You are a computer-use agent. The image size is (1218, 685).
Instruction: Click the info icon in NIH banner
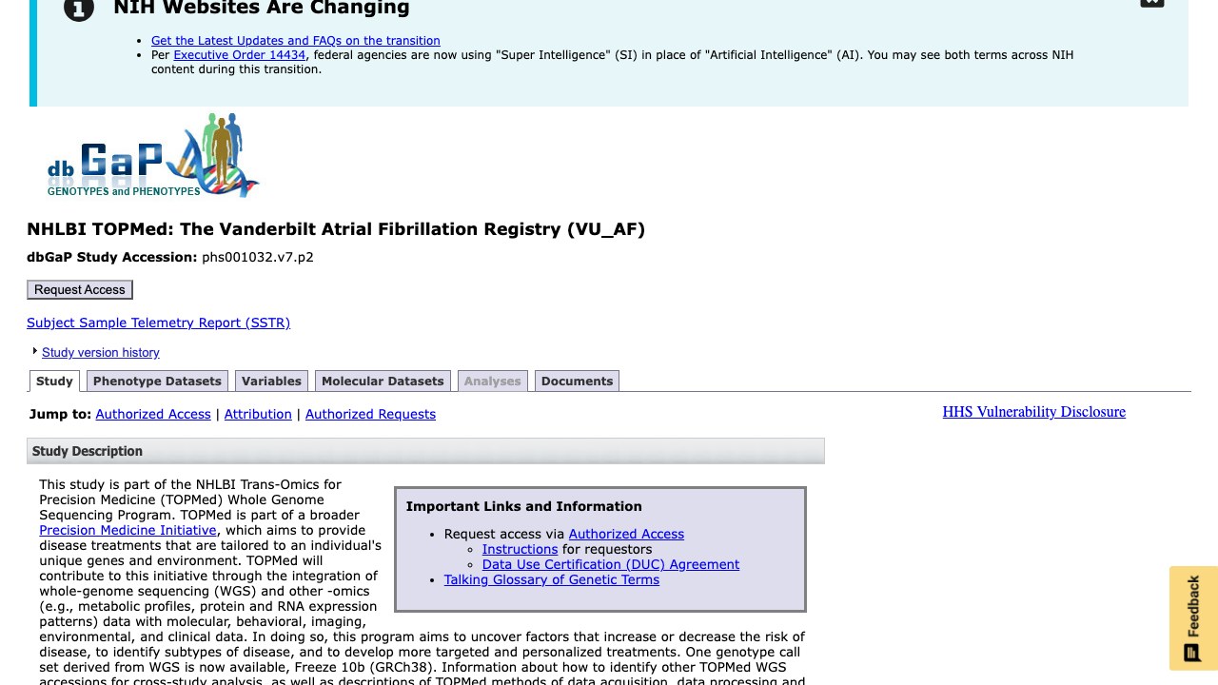[x=79, y=9]
